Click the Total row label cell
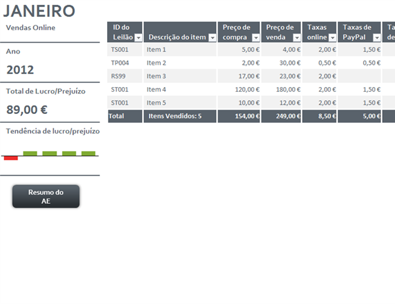 pos(125,116)
